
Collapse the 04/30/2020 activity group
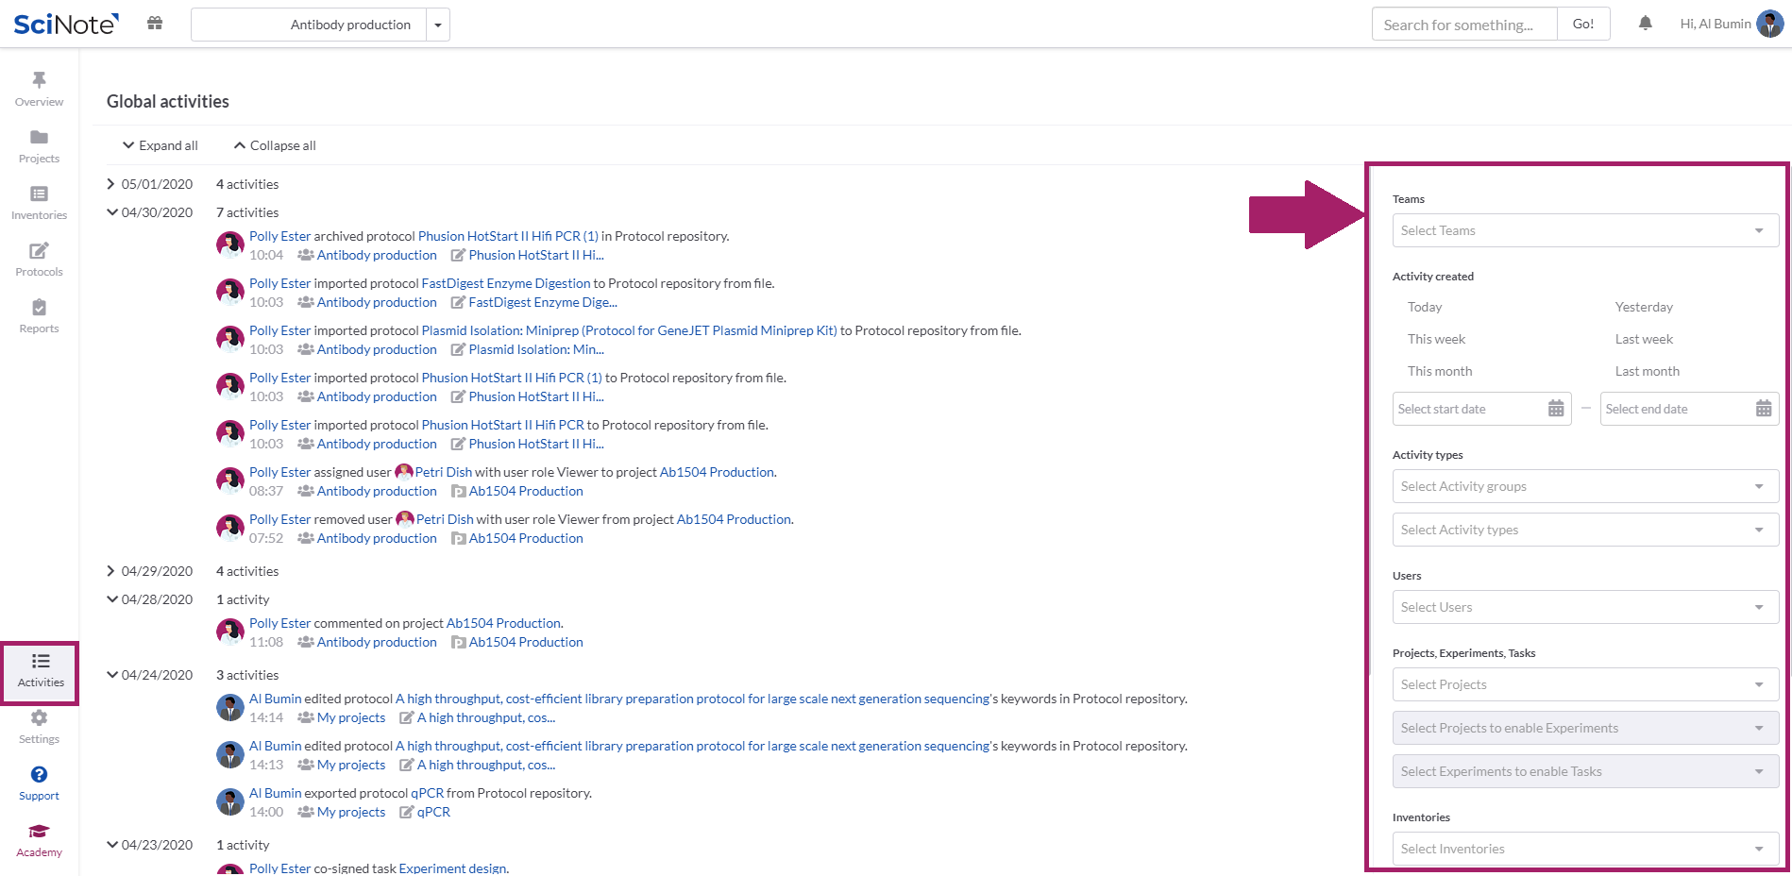coord(112,212)
